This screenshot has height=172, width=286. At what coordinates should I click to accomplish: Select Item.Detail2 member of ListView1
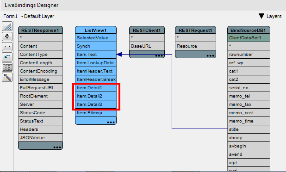(96, 96)
